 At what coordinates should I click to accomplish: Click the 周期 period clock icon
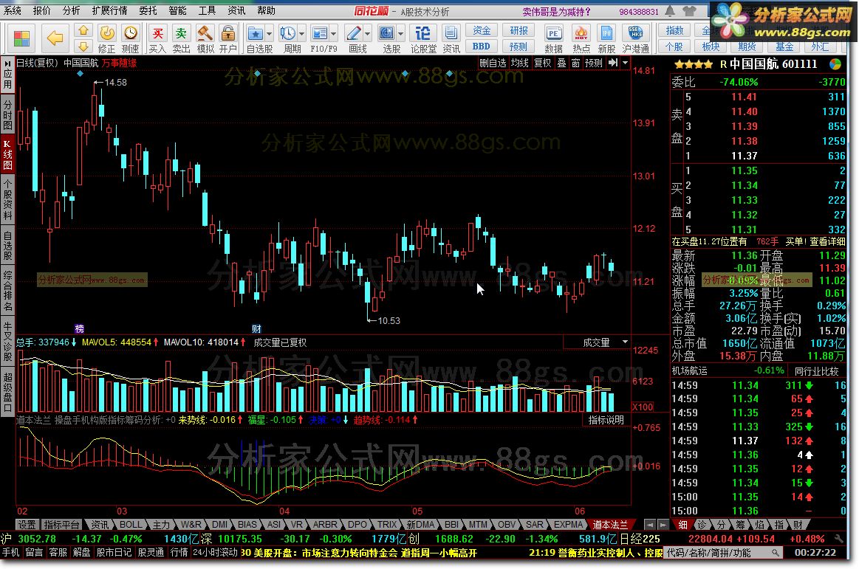coord(287,34)
